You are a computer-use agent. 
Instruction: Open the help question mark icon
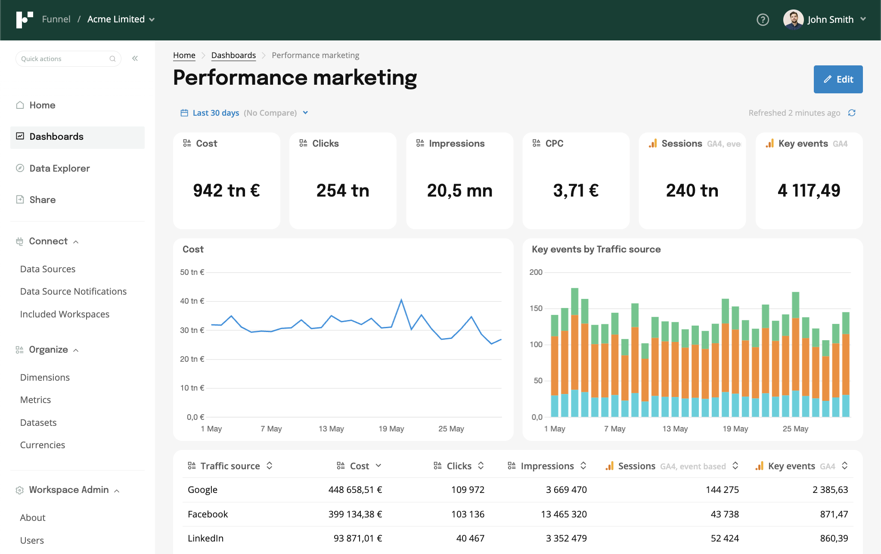point(762,20)
